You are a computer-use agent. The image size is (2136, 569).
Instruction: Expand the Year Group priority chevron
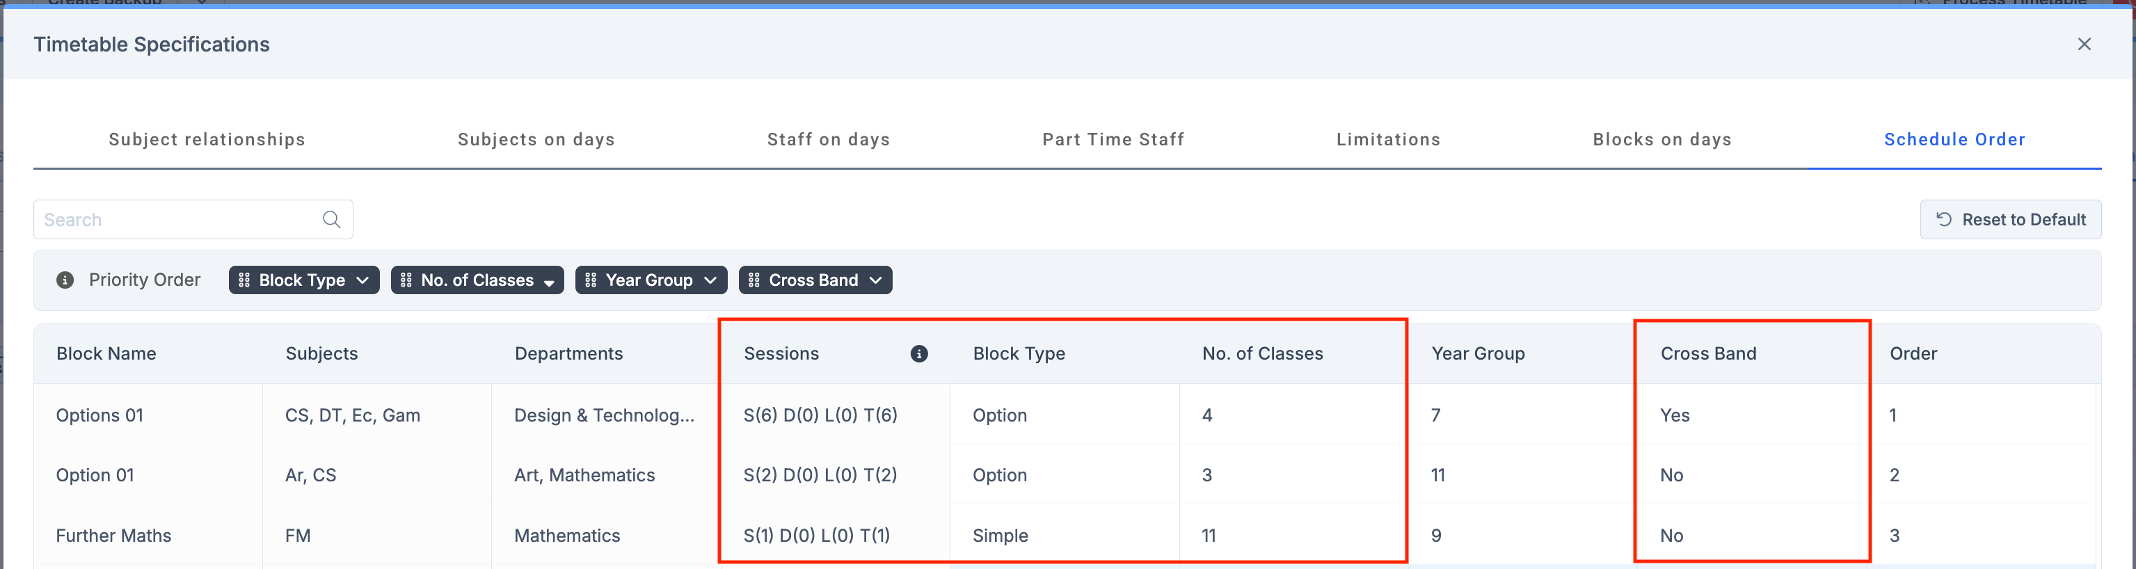(x=710, y=280)
